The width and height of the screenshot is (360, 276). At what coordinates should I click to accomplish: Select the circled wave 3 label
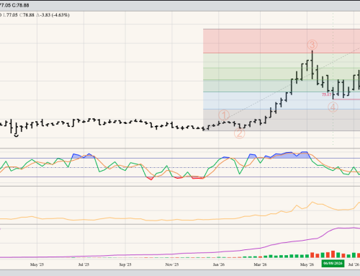pyautogui.click(x=312, y=45)
